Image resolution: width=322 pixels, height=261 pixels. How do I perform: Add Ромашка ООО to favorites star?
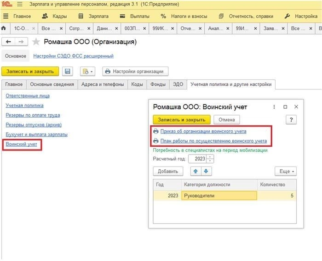coord(36,42)
